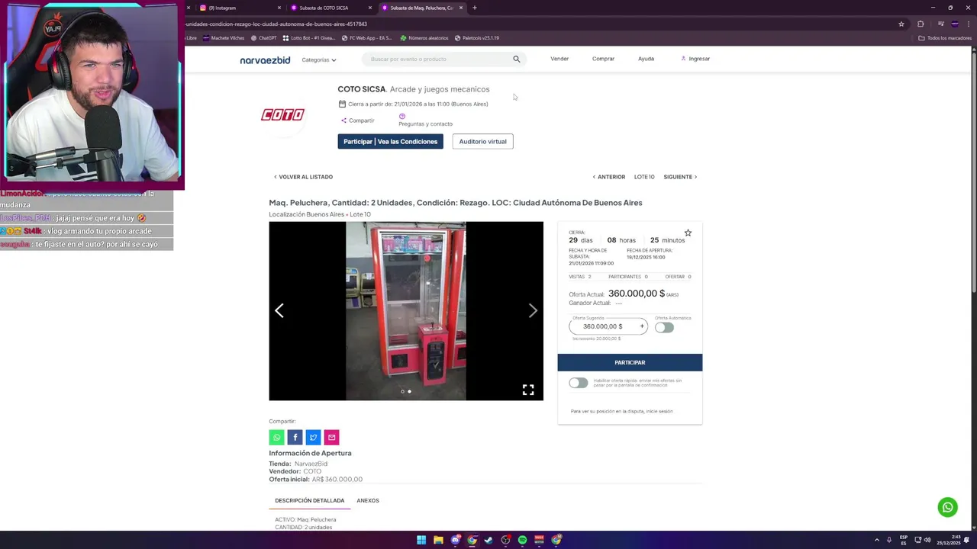The height and width of the screenshot is (549, 977).
Task: Share lot via Twitter icon
Action: [x=313, y=437]
